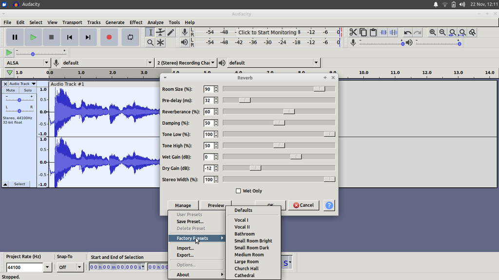Viewport: 499px width, 280px height.
Task: Solo Audio Track #1
Action: tap(27, 90)
